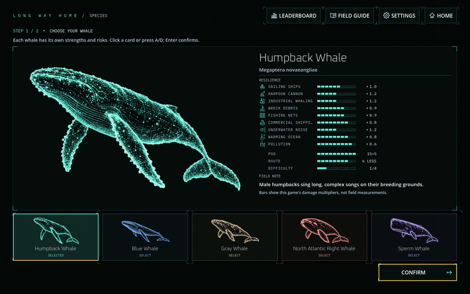The width and height of the screenshot is (470, 294).
Task: Click the Underwater Noise label
Action: [x=287, y=129]
